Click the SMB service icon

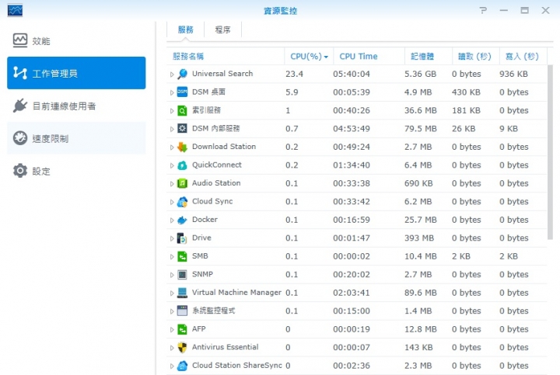(182, 256)
